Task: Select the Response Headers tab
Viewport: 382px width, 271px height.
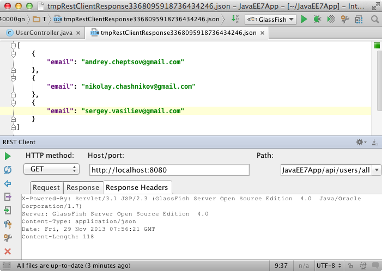Action: tap(137, 188)
